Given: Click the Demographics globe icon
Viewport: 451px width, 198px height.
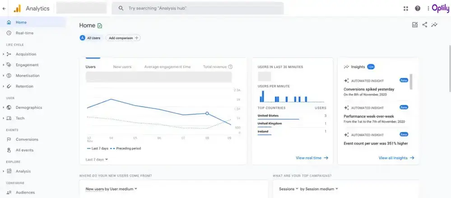Looking at the screenshot, I should [x=9, y=108].
